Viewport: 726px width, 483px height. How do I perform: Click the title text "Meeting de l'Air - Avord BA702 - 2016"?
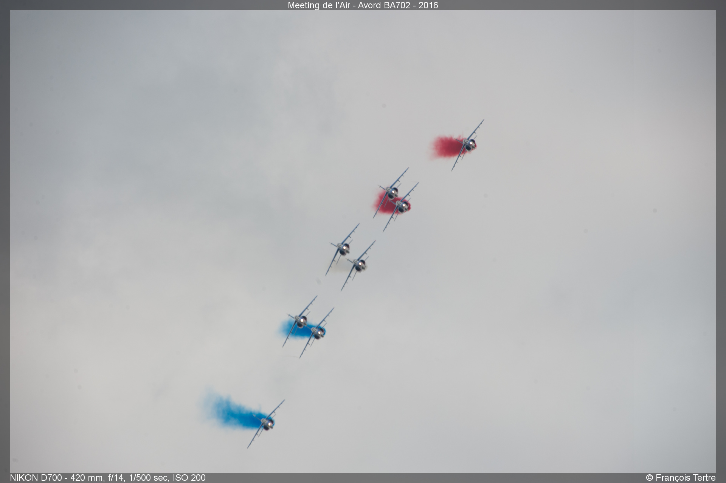[363, 5]
